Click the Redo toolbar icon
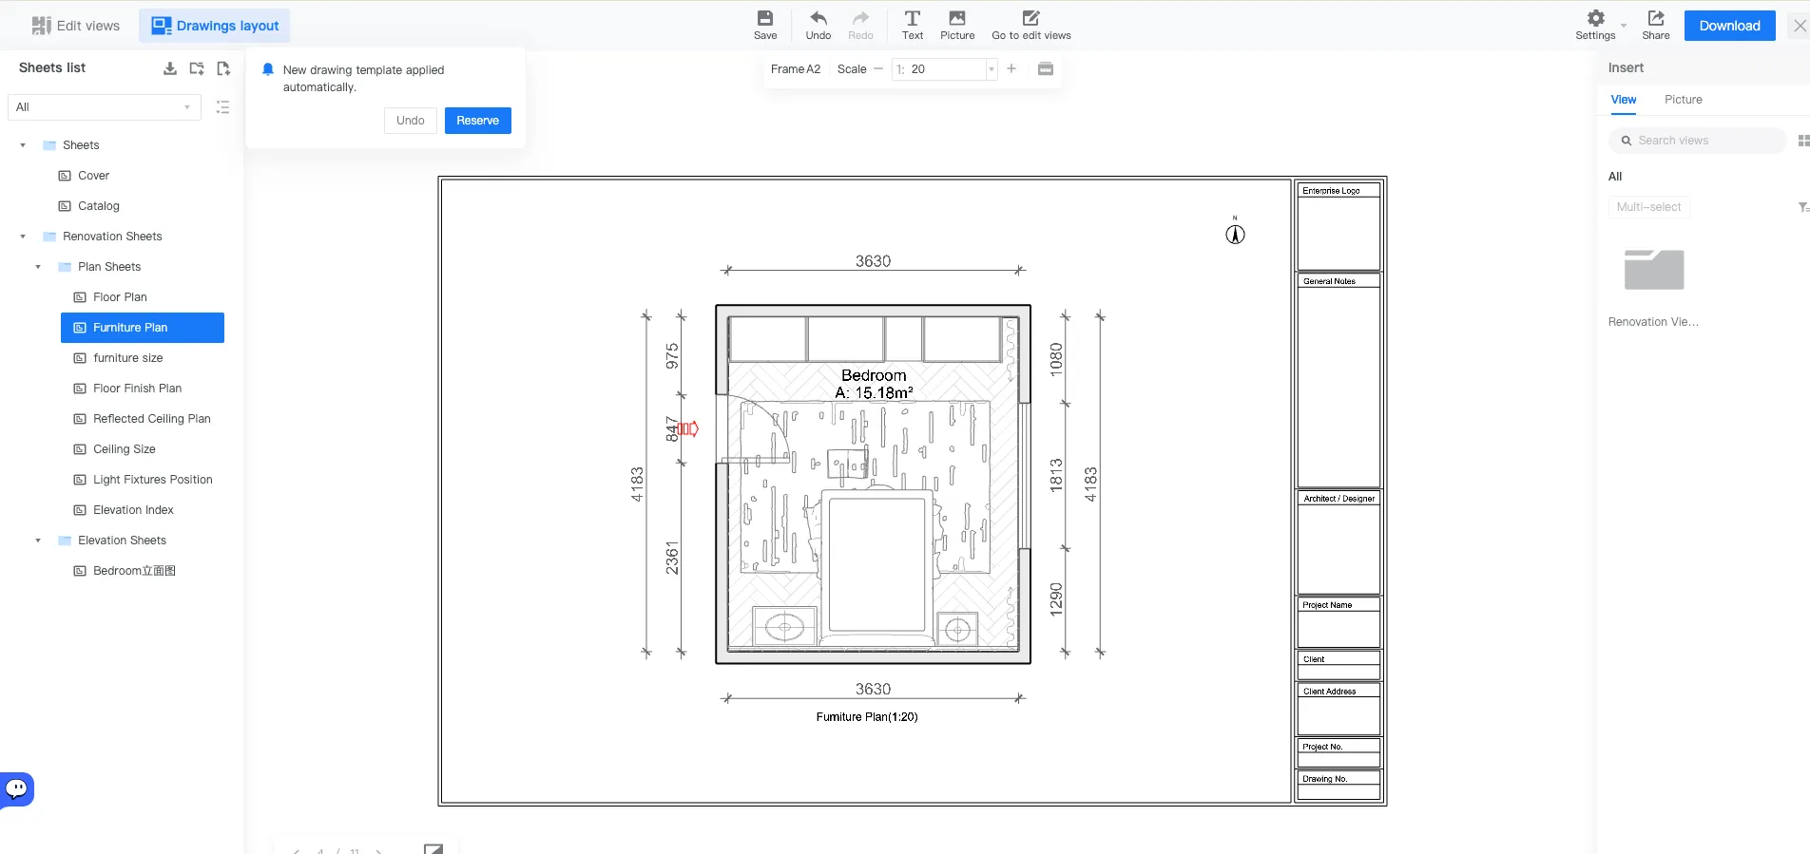The image size is (1810, 854). pos(860,25)
